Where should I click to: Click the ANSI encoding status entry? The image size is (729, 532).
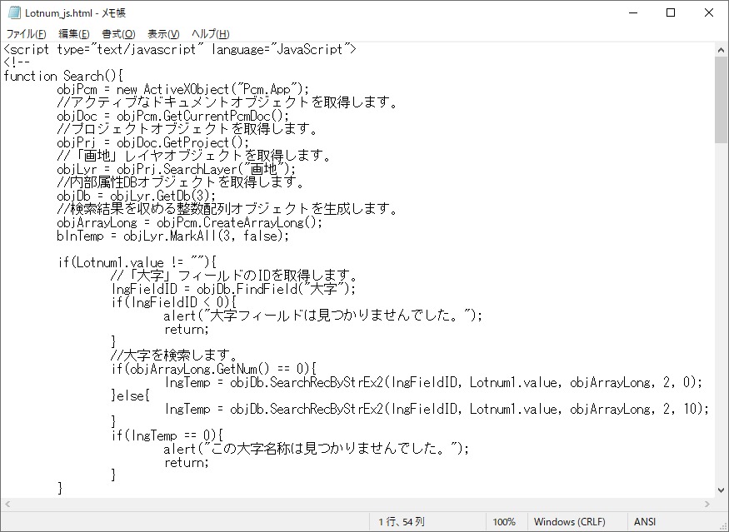(x=645, y=522)
